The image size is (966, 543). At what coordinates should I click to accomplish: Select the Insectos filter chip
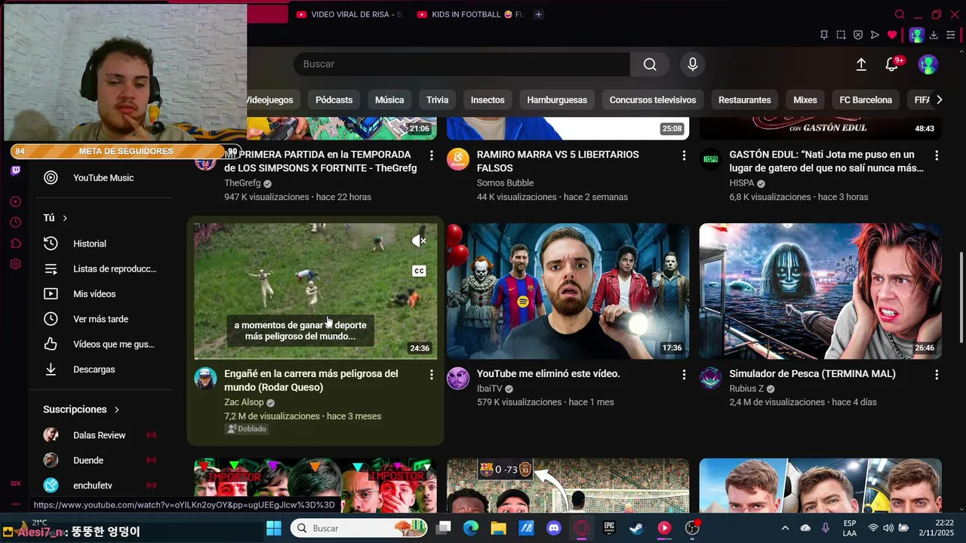[488, 100]
